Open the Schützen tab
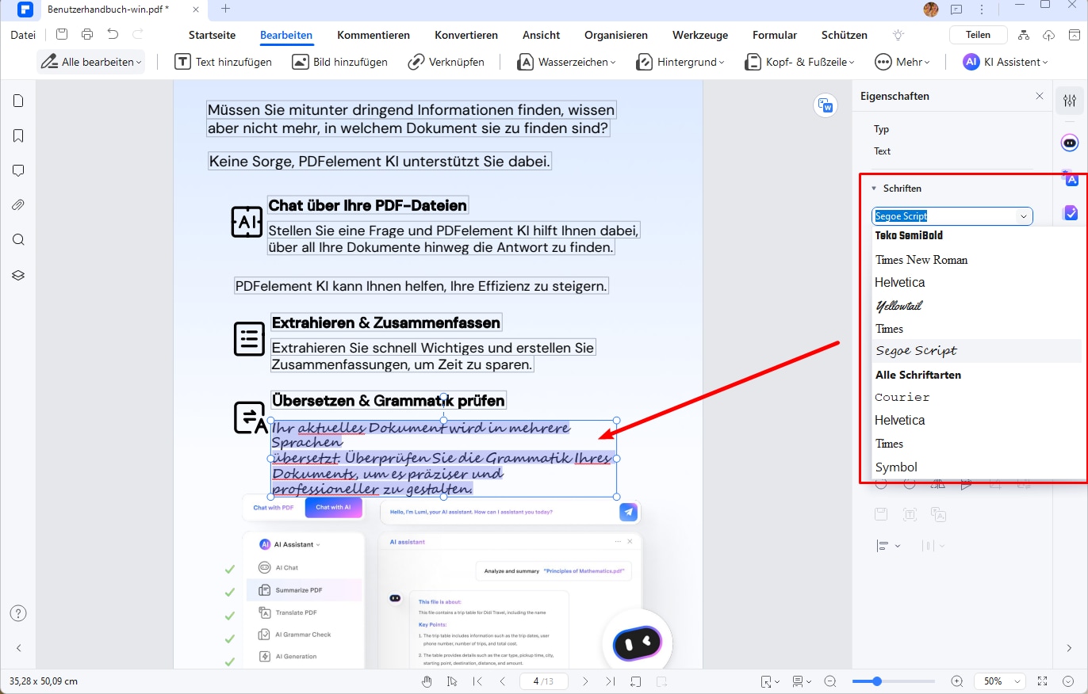 click(x=845, y=35)
